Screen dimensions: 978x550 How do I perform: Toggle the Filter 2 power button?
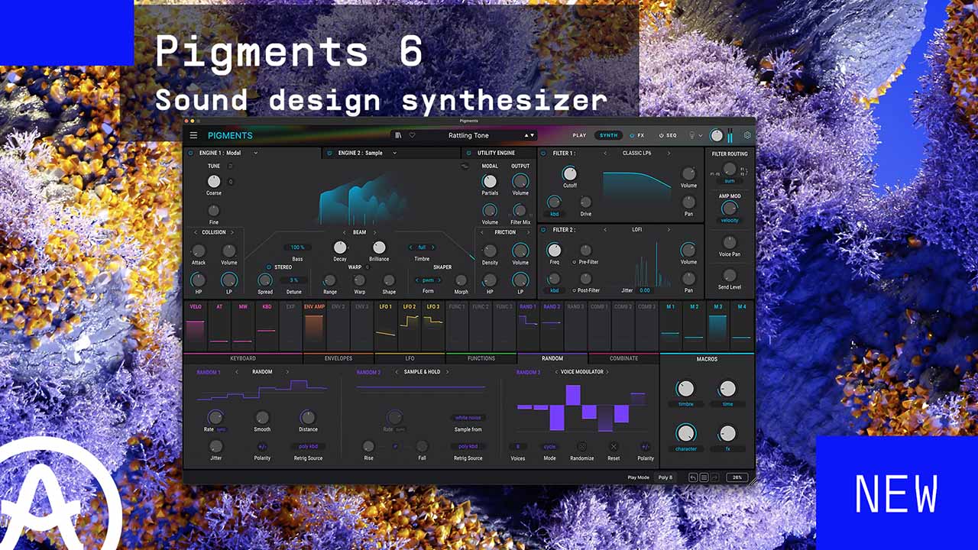pyautogui.click(x=543, y=229)
